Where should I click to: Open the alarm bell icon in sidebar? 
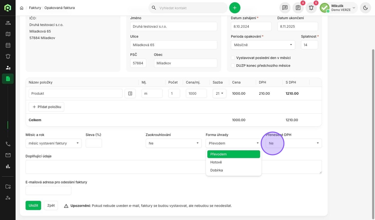coord(8,57)
